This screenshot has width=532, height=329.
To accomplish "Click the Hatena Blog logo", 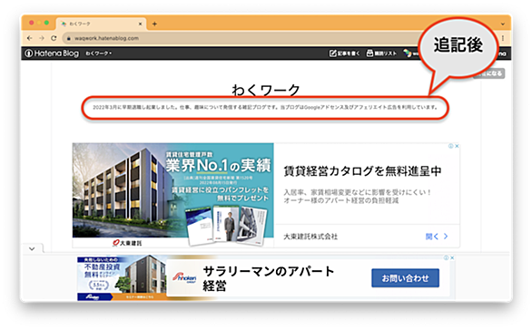I will [x=52, y=53].
